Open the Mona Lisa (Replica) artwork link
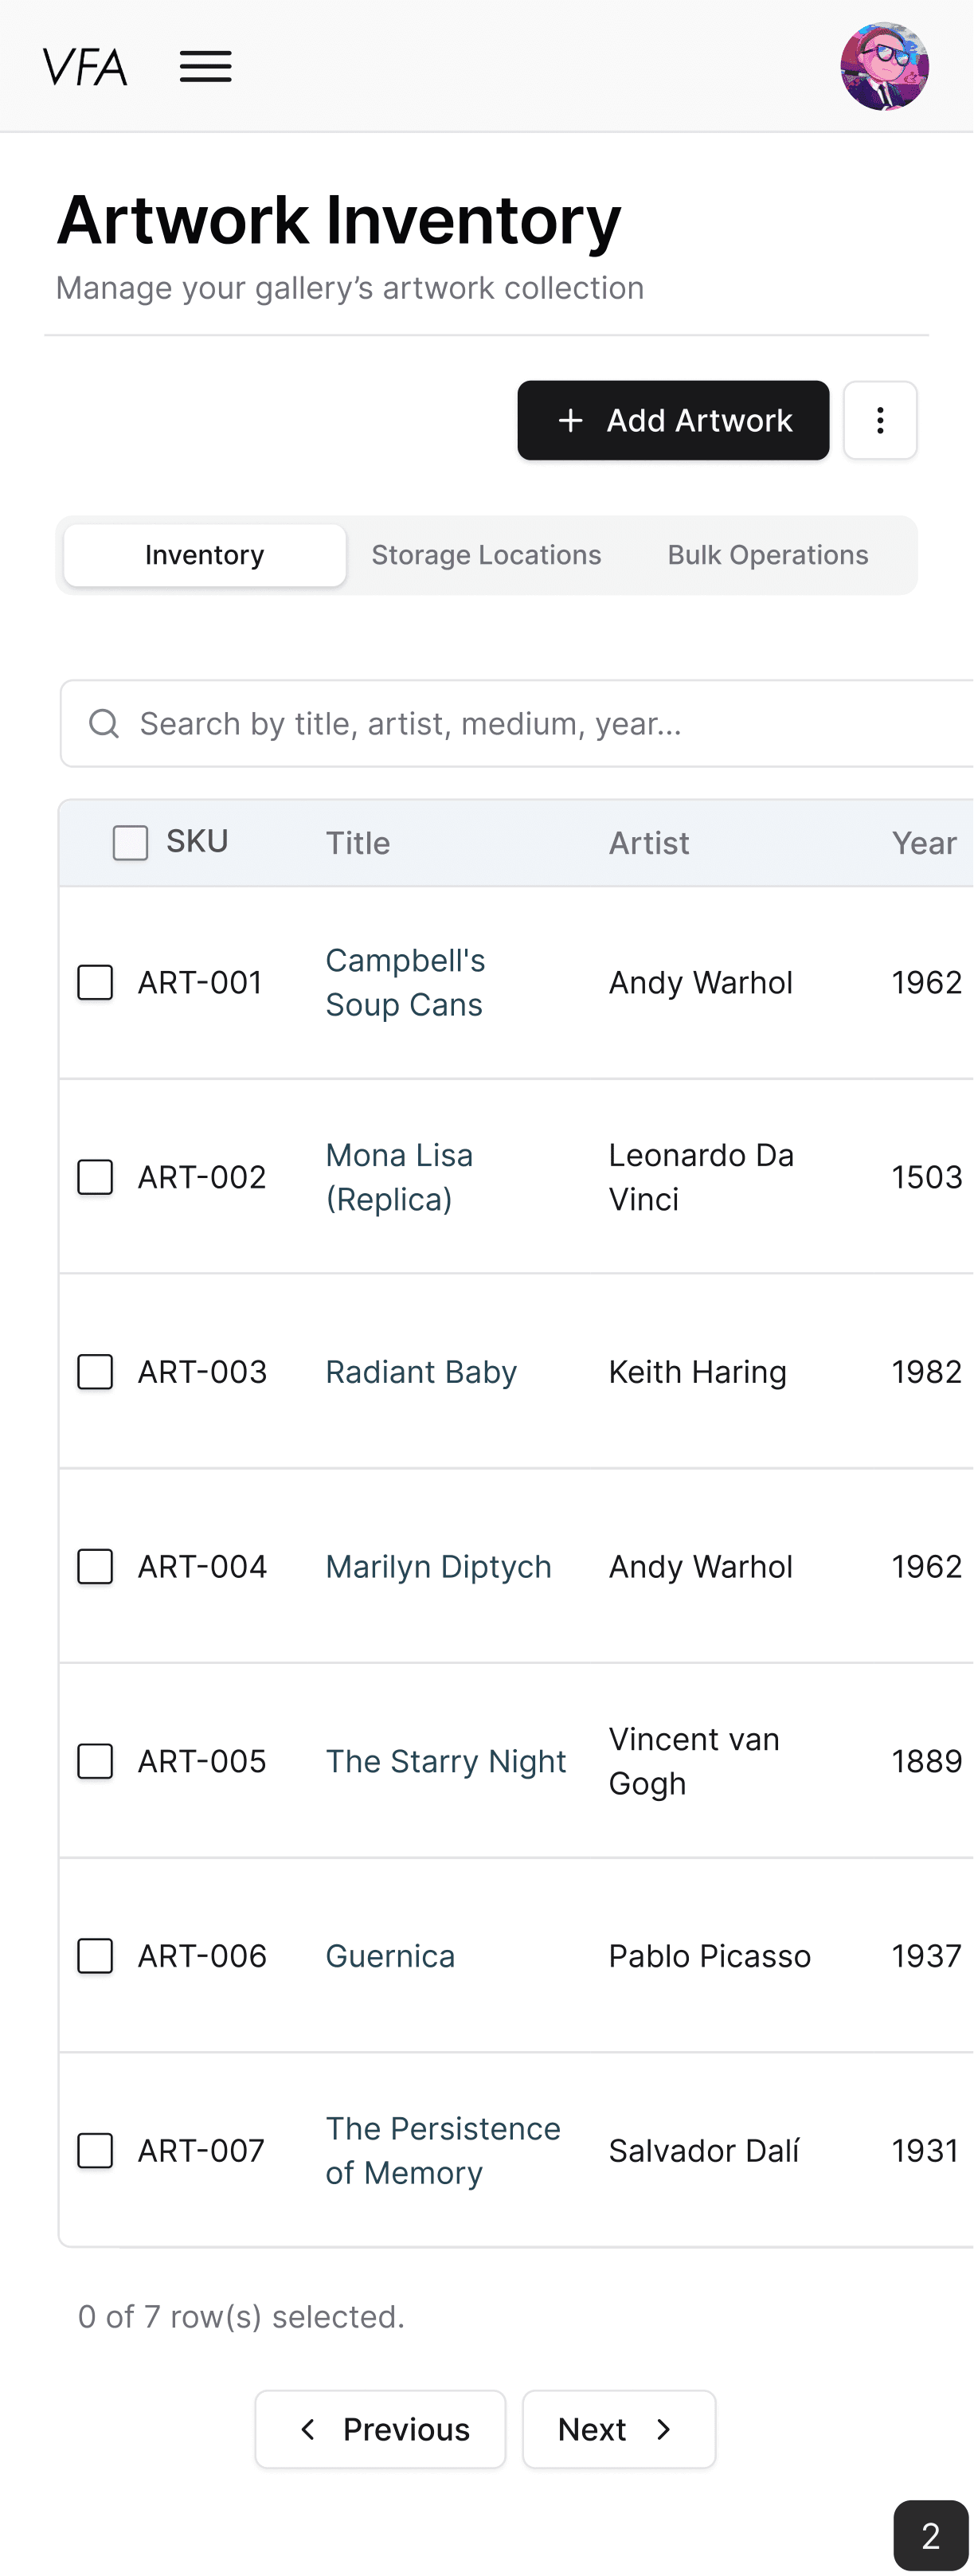The height and width of the screenshot is (2576, 974). click(398, 1177)
